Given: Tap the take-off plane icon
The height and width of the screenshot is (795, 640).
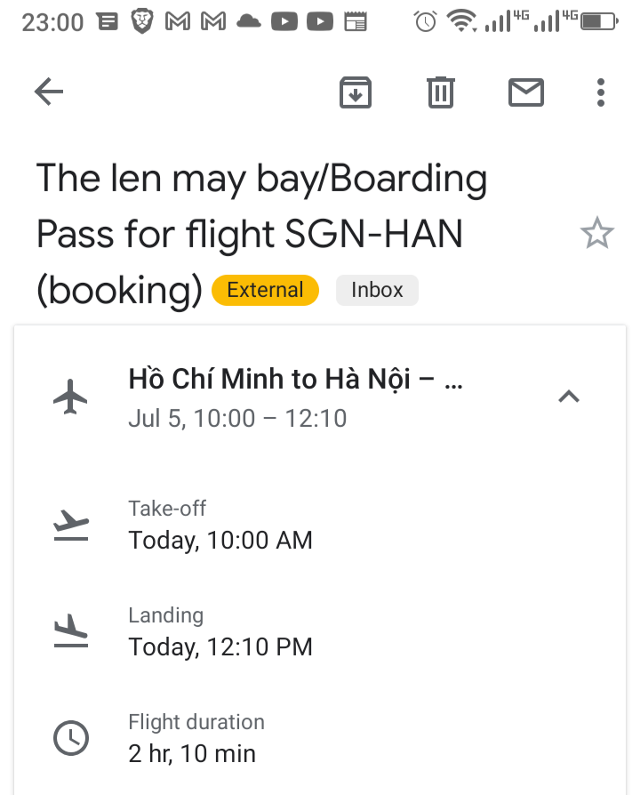Looking at the screenshot, I should (x=71, y=525).
